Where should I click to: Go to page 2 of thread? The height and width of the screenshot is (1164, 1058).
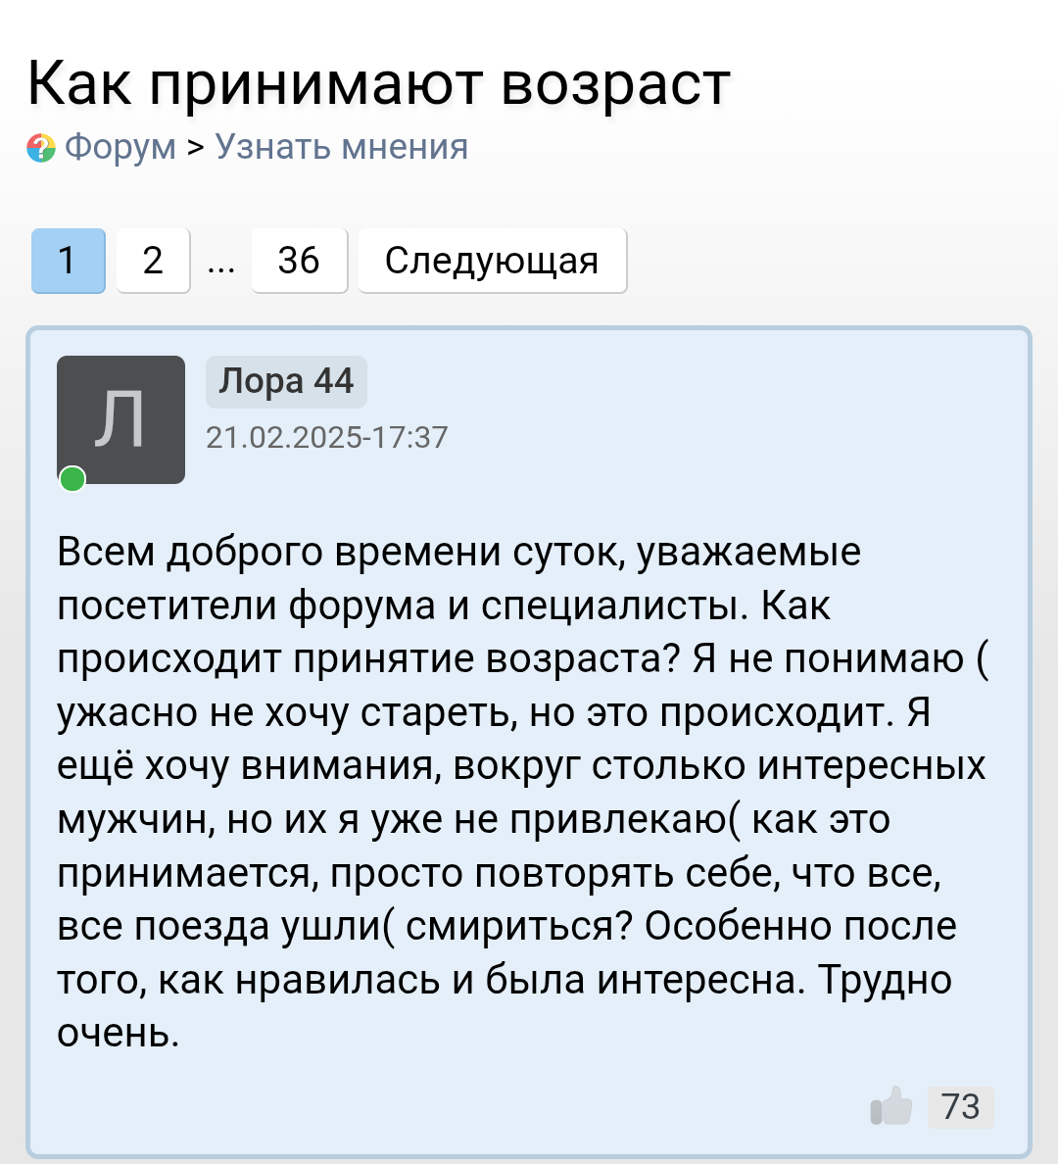pyautogui.click(x=153, y=261)
